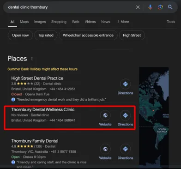The height and width of the screenshot is (169, 181).
Task: Click the No reviews label
Action: coord(19,115)
